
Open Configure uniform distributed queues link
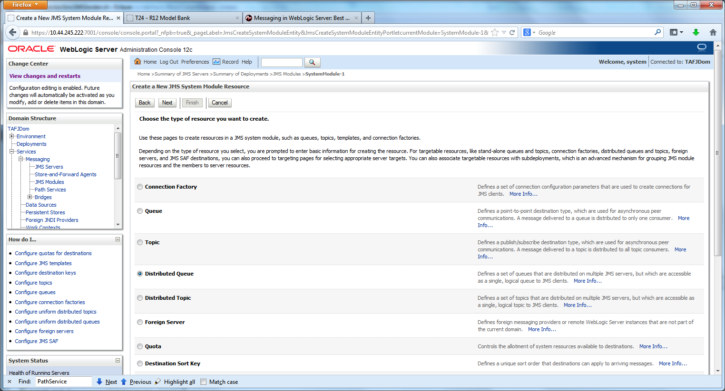pyautogui.click(x=57, y=322)
